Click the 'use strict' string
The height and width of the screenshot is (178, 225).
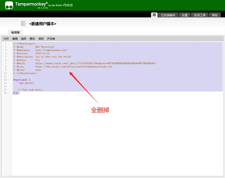coord(26,83)
